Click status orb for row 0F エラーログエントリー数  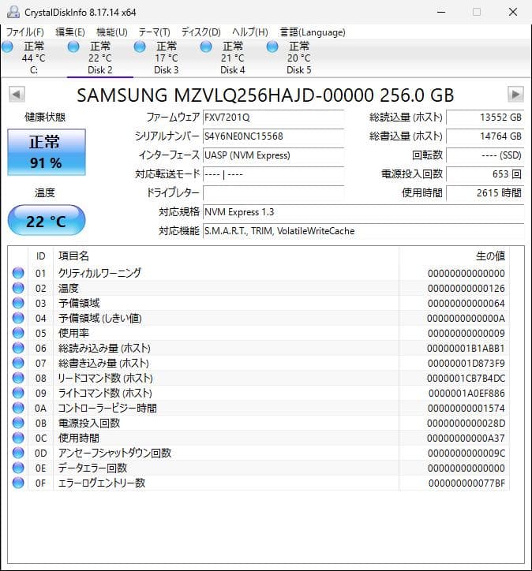[18, 483]
